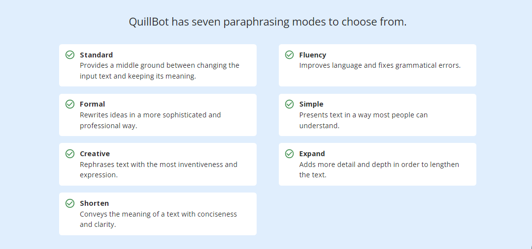Click the checkmark icon beside Simple
Image resolution: width=532 pixels, height=249 pixels.
point(290,104)
